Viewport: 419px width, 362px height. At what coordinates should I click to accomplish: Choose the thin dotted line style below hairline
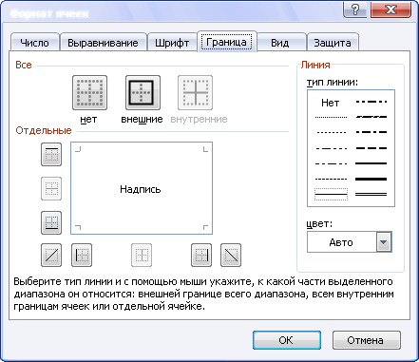331,132
